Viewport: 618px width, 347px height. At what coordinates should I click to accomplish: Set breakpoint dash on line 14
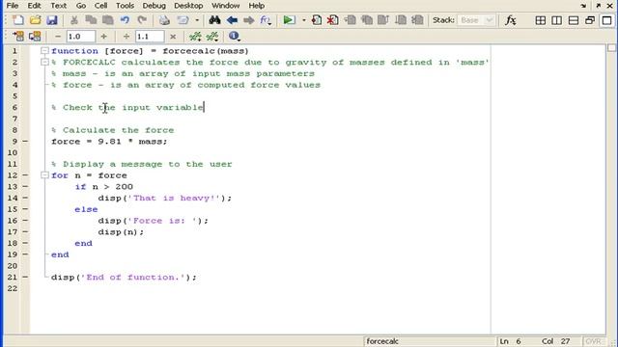[x=25, y=198]
